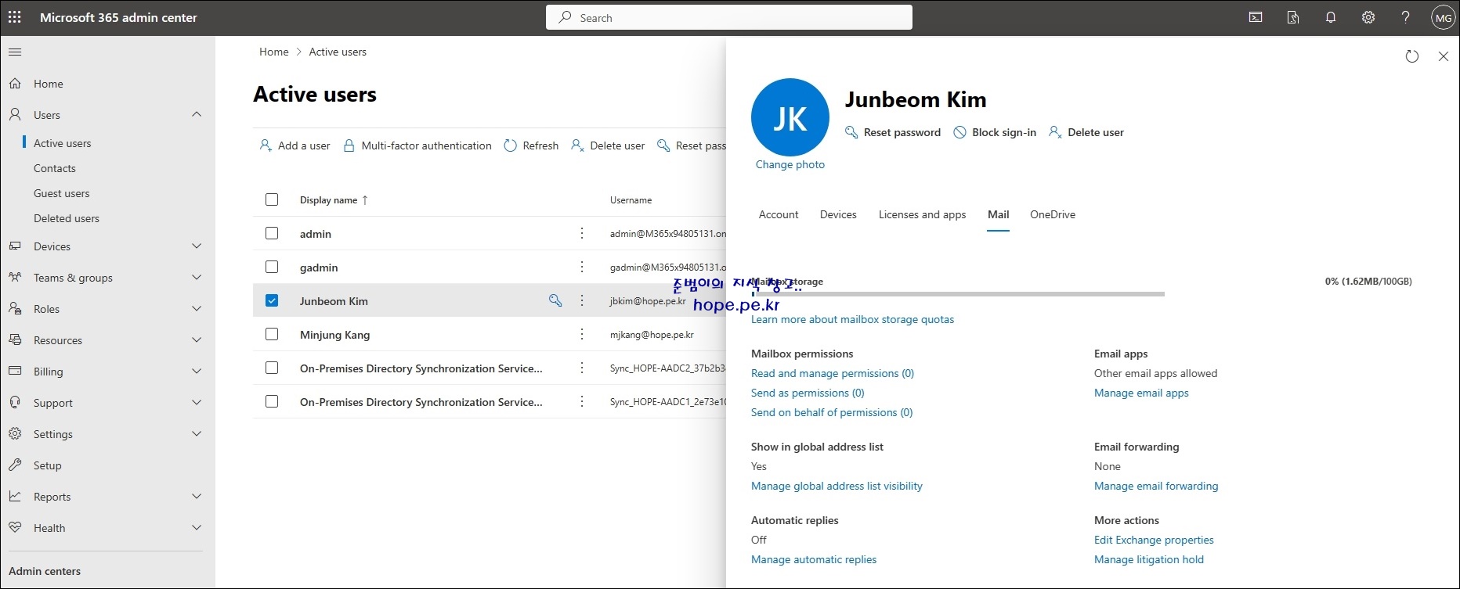Switch to the Devices tab in panel
Image resolution: width=1460 pixels, height=589 pixels.
click(x=838, y=214)
